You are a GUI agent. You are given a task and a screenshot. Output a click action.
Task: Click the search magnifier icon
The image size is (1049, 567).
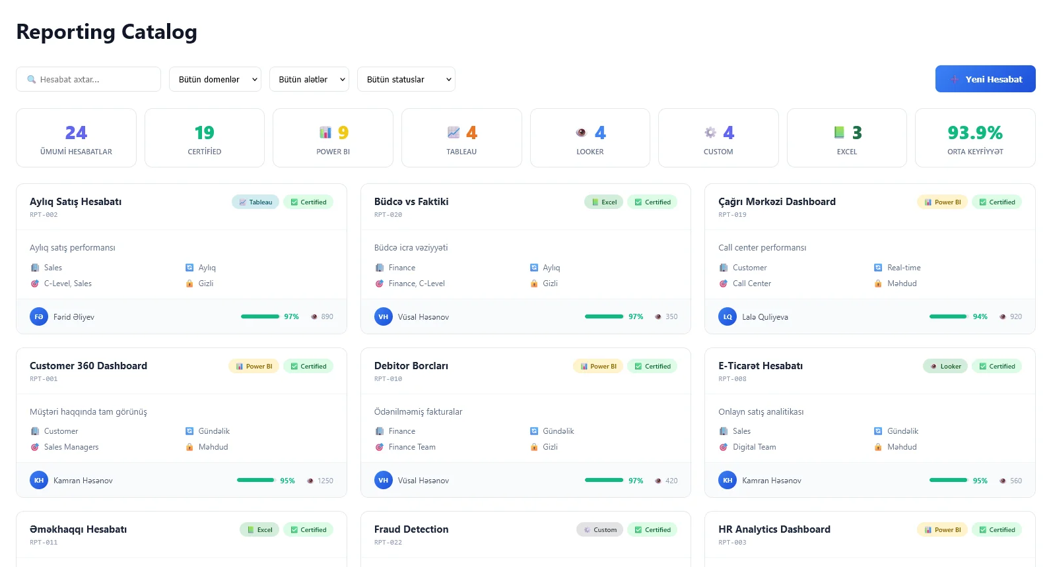pos(31,80)
